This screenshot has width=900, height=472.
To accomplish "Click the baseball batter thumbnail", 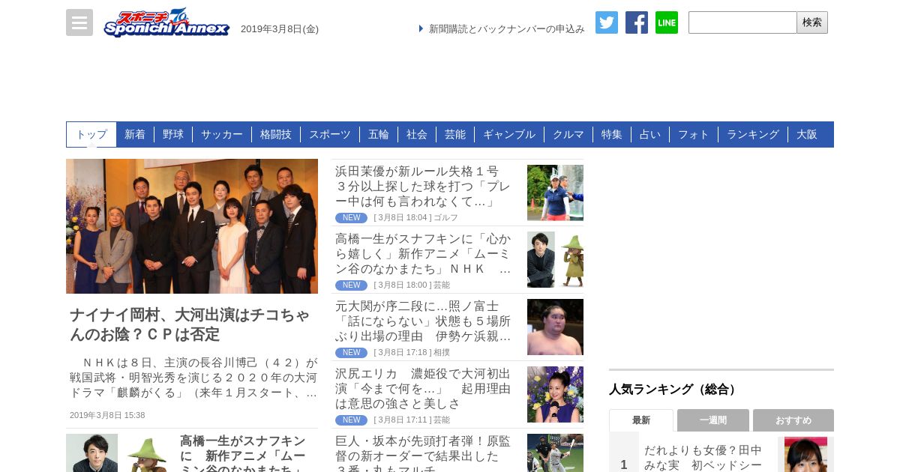I will click(555, 453).
